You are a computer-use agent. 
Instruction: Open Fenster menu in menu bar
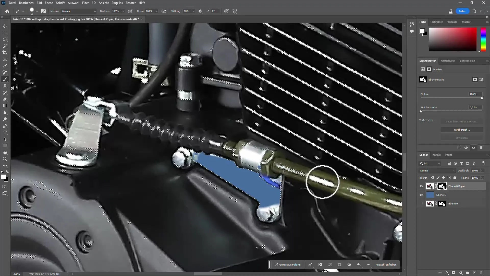click(x=131, y=3)
